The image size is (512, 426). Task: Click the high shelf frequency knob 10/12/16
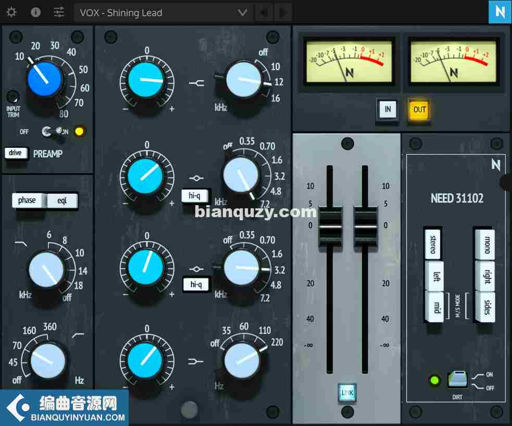[x=243, y=79]
